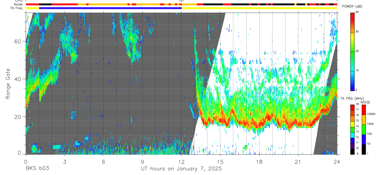The height and width of the screenshot is (175, 379).
Task: Click the yellow 14 MHz TX FRQ swatch
Action: [352, 124]
